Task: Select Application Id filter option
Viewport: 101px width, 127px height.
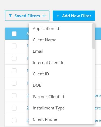Action: (x=46, y=29)
